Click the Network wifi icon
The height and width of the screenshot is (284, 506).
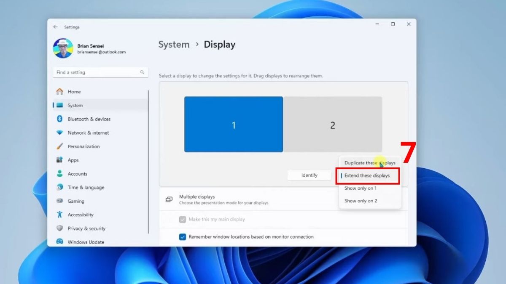pos(59,133)
